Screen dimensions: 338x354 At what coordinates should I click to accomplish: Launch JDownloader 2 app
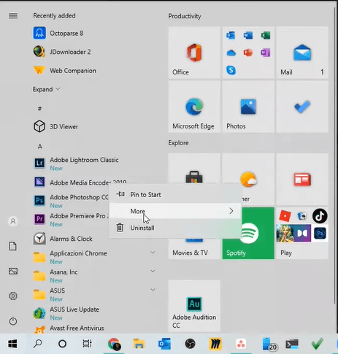(62, 52)
